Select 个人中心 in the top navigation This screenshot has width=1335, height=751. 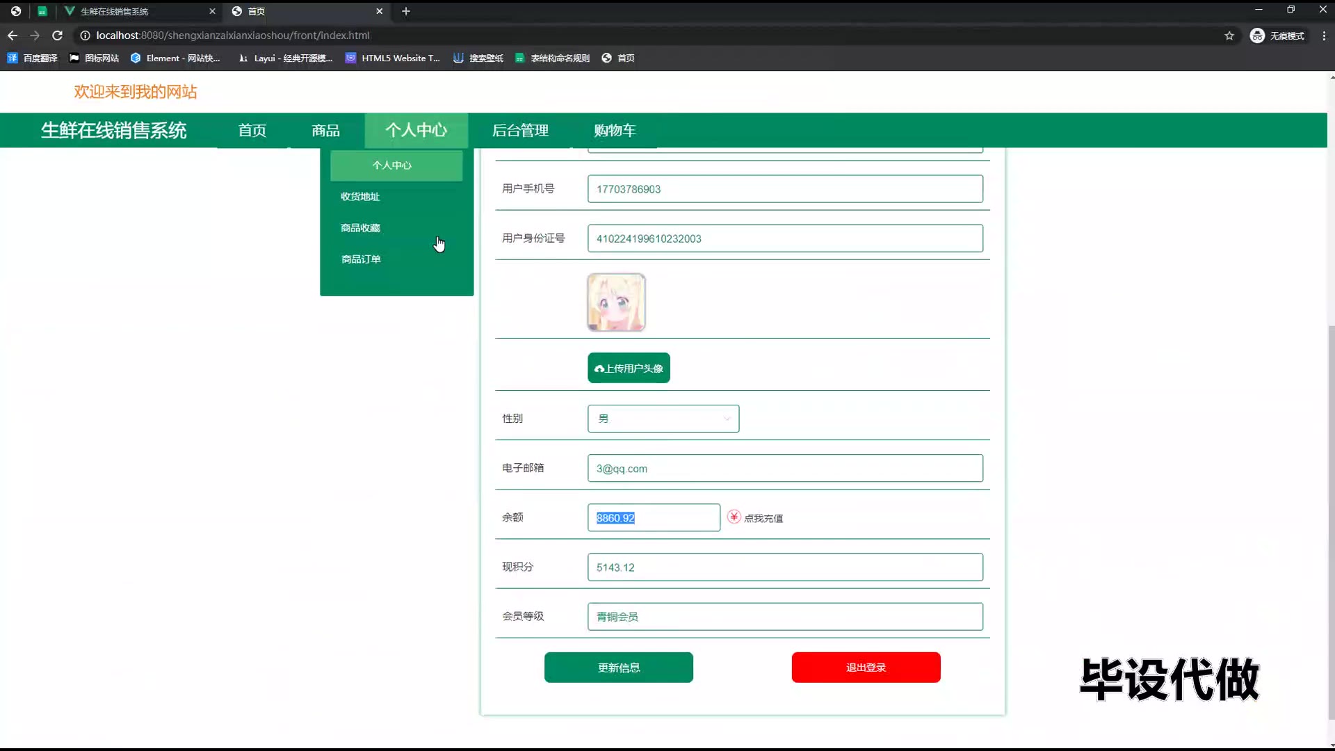(x=416, y=130)
